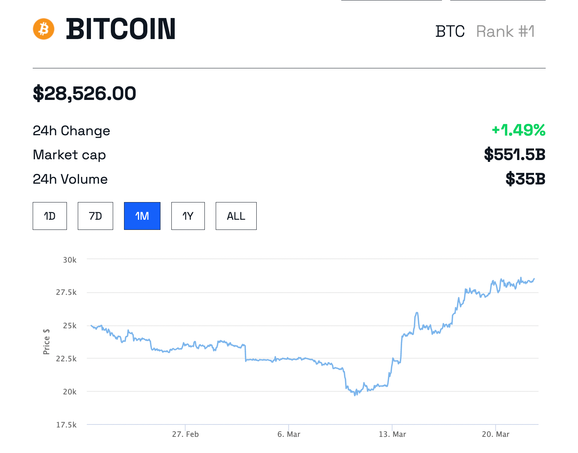
Task: Click the +1.49% 24h change value
Action: tap(519, 130)
